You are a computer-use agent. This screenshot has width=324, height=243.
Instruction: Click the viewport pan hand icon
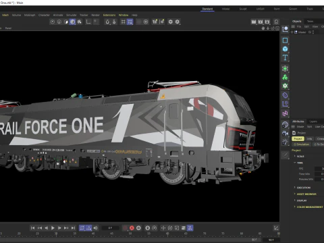(263, 28)
